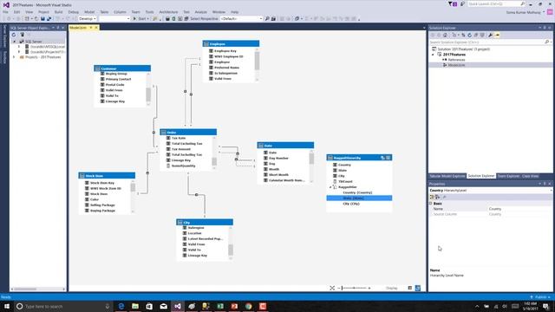
Task: Open the Column menu
Action: point(120,12)
